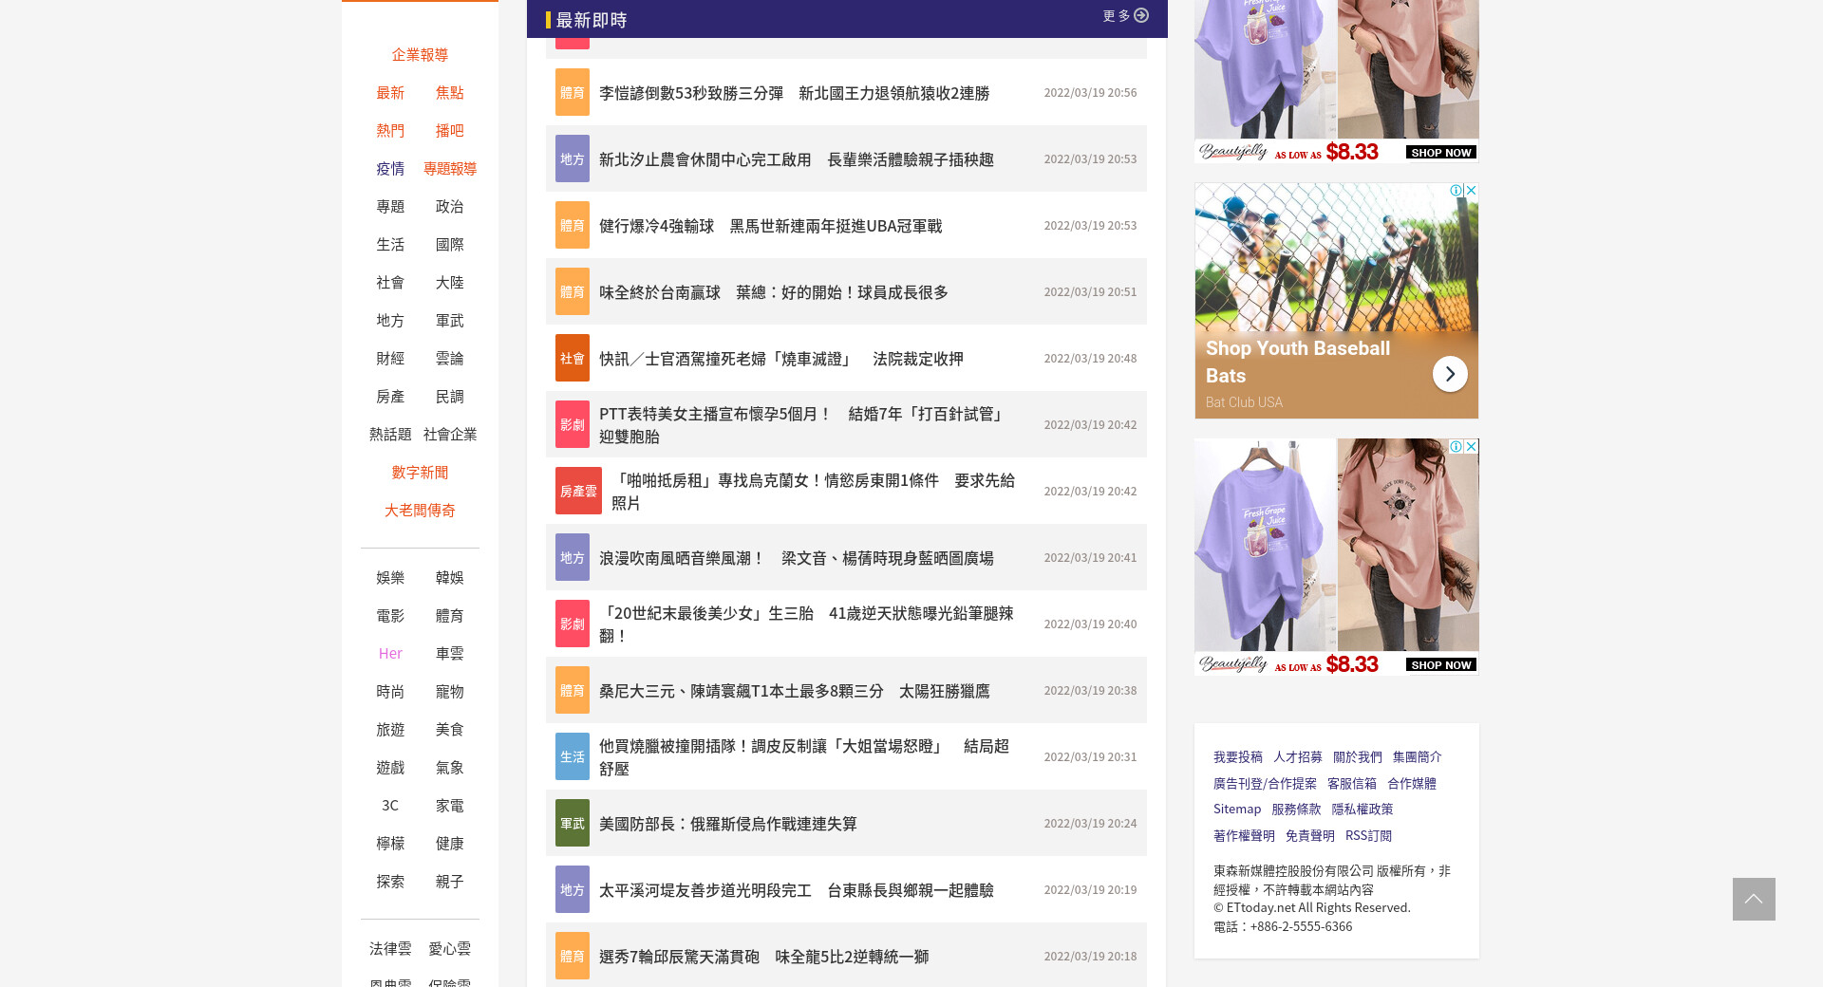Open the 美國防部長 Russia invasion article
The height and width of the screenshot is (987, 1823).
coord(727,824)
